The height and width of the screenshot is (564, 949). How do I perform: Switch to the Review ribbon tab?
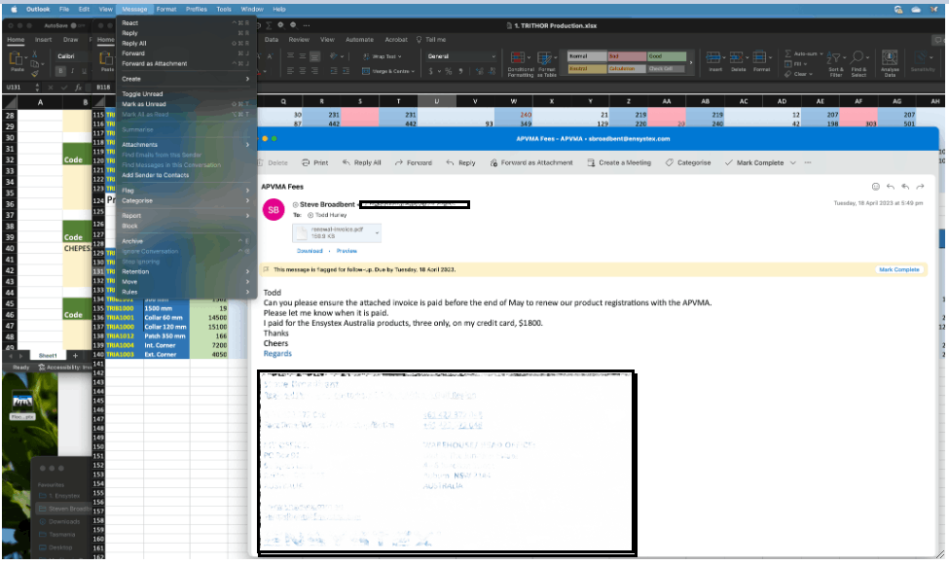(x=299, y=39)
